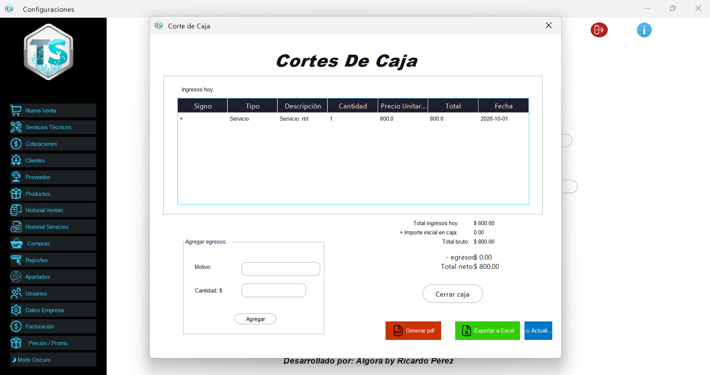The image size is (710, 375).
Task: Click the Datos Empresa gear icon
Action: (x=16, y=310)
